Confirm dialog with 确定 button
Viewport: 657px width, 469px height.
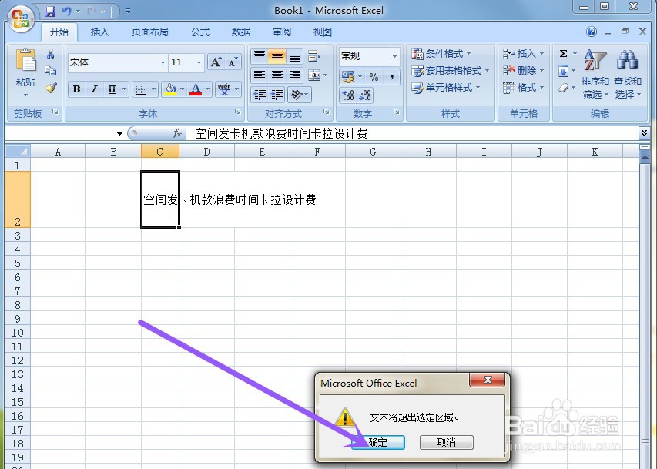(378, 442)
